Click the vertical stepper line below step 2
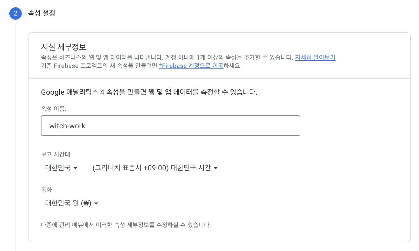The width and height of the screenshot is (419, 251). pos(16,130)
